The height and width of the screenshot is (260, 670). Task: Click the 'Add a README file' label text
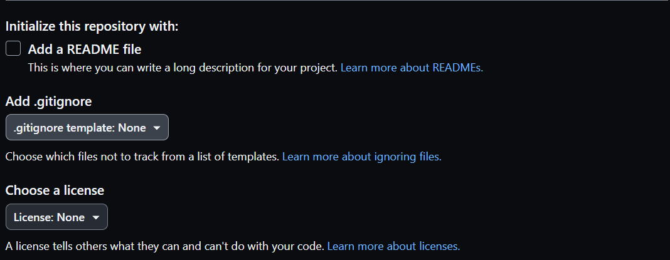tap(85, 49)
